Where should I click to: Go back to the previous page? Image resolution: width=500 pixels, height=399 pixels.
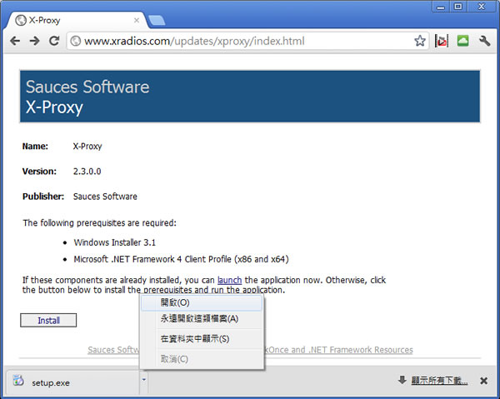click(x=15, y=41)
